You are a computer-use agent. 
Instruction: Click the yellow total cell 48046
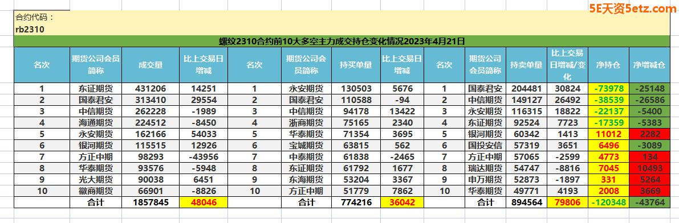tap(203, 202)
